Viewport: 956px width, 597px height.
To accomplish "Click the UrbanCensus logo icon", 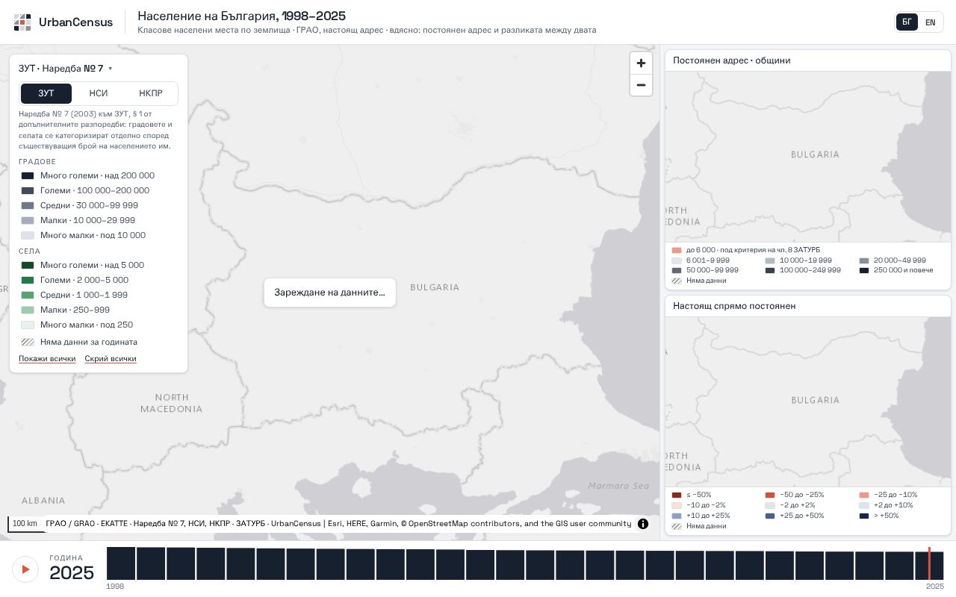I will [22, 22].
